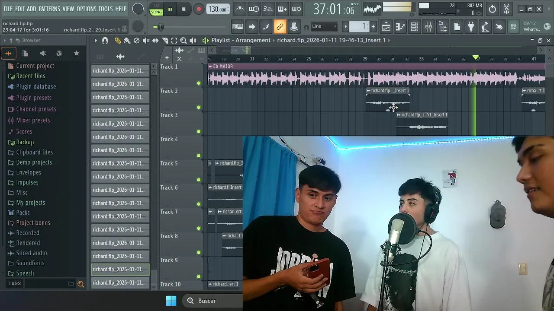Mute Track 7 with its green LED
The height and width of the screenshot is (311, 554).
tap(199, 228)
